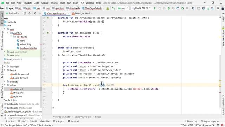Open the Favorites side tab
The height and width of the screenshot is (127, 225).
coord(2,110)
